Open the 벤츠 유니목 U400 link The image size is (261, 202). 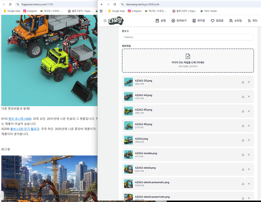point(20,119)
